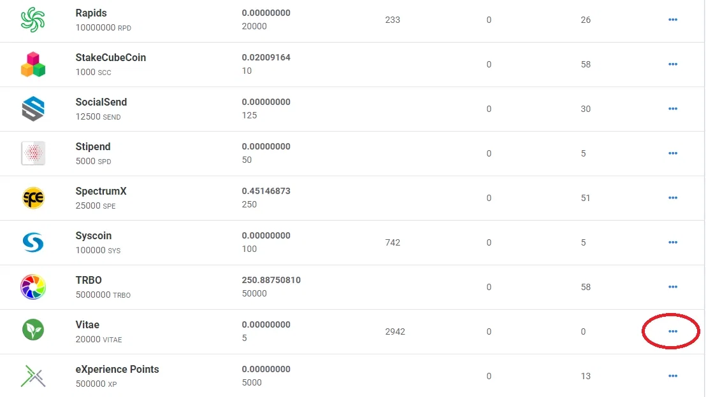Click the eXperience Points X logo
This screenshot has height=397, width=706.
click(x=33, y=376)
